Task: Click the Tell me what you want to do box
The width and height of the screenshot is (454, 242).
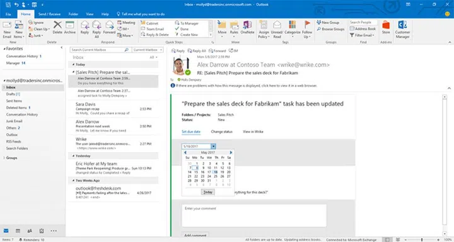Action: pos(141,14)
